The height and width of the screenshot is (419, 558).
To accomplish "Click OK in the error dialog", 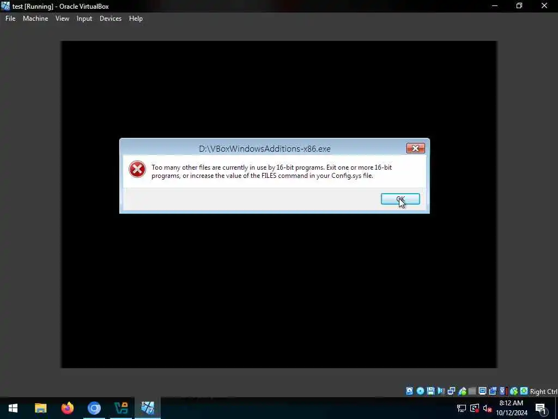I will 401,199.
